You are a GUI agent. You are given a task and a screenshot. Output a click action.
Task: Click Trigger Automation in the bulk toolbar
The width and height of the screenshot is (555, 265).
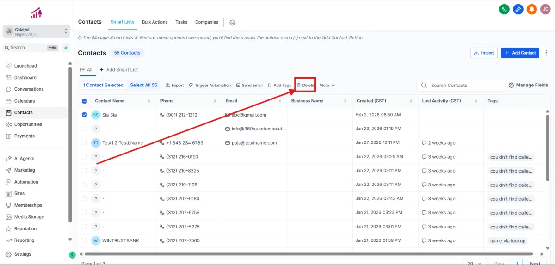[x=210, y=85]
